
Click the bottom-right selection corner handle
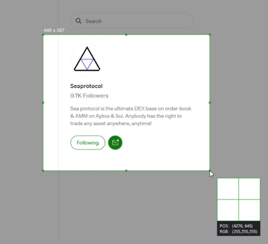click(210, 170)
